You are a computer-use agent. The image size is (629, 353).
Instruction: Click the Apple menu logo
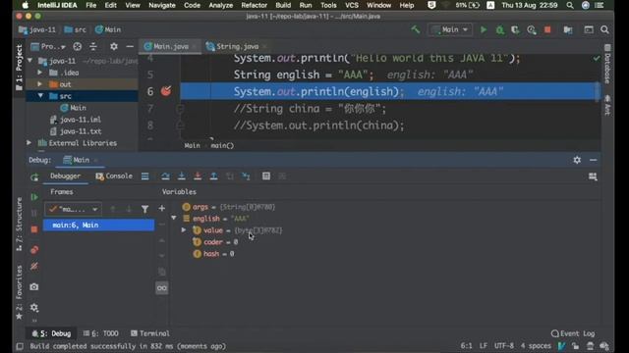tap(26, 5)
